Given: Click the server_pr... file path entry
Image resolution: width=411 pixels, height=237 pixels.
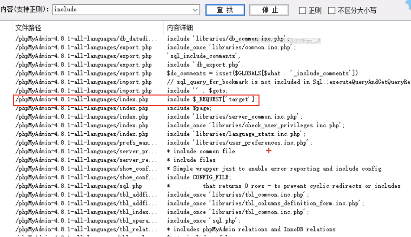Looking at the screenshot, I should pos(86,151).
